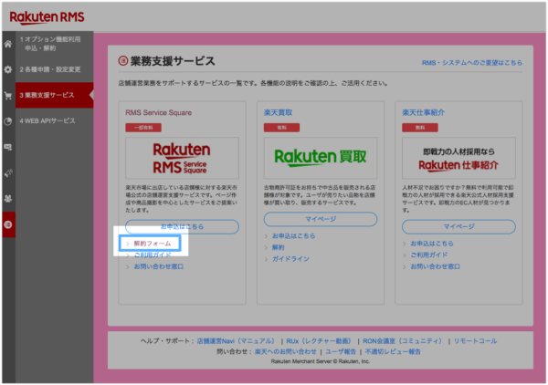
Task: Click the green Rakuten 買取 banner image
Action: coord(321,158)
